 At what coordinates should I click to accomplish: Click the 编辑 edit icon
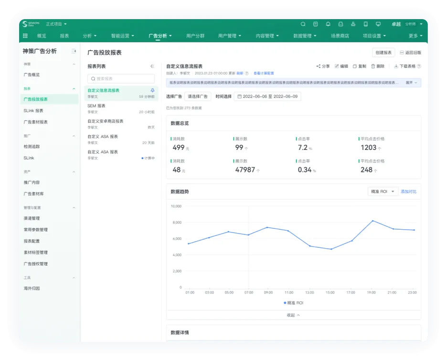pyautogui.click(x=337, y=66)
